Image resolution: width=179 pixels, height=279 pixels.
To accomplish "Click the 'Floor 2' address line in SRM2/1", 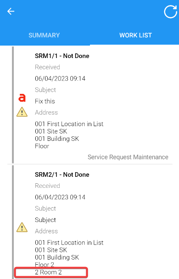I will tap(45, 265).
